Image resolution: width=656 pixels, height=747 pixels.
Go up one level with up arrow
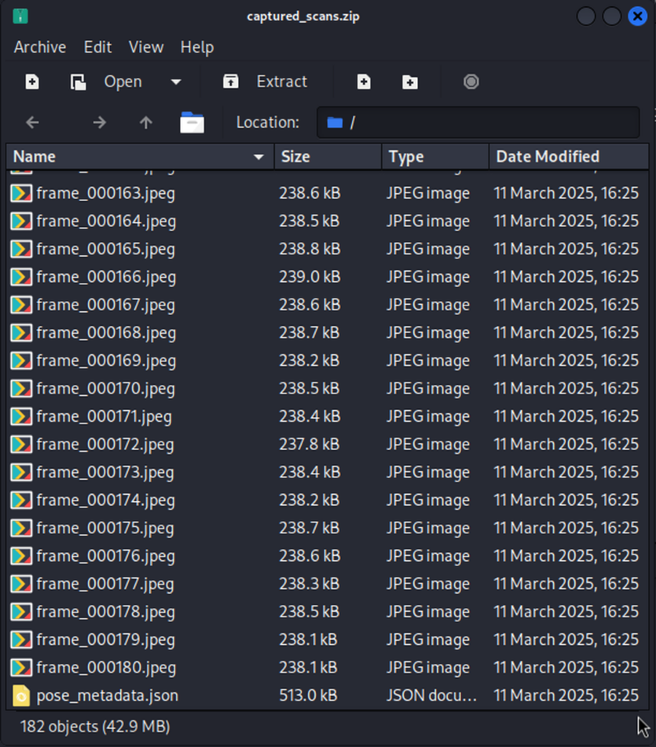pos(145,123)
